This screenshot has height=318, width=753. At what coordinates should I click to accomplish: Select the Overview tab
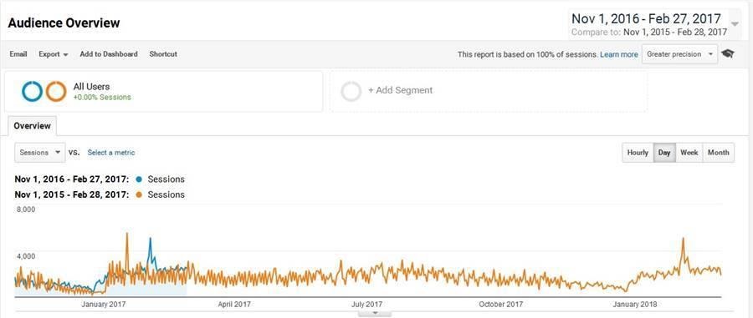[32, 126]
